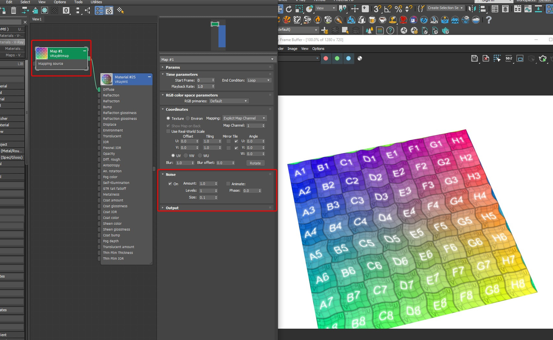Screen dimensions: 553x340
Task: Open the Mapping Explicit Map Channel dropdown
Action: pyautogui.click(x=245, y=118)
